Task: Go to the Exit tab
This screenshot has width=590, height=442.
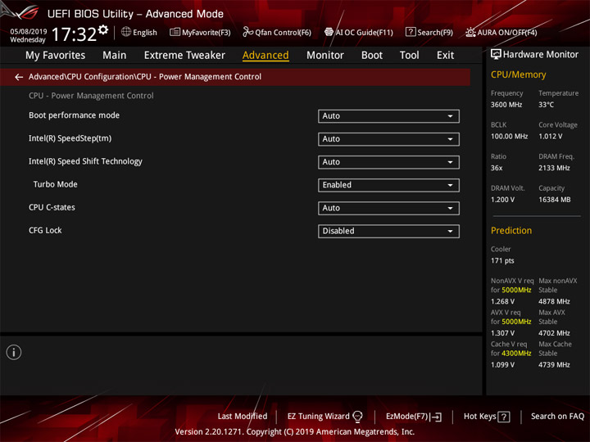Action: pos(445,56)
